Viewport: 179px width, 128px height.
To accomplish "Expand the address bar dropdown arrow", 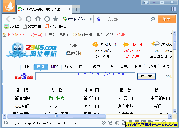I will (x=84, y=19).
